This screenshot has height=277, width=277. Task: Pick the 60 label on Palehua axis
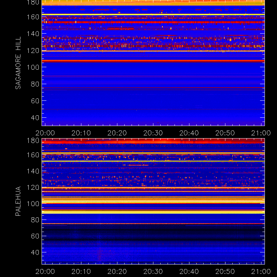click(35, 236)
